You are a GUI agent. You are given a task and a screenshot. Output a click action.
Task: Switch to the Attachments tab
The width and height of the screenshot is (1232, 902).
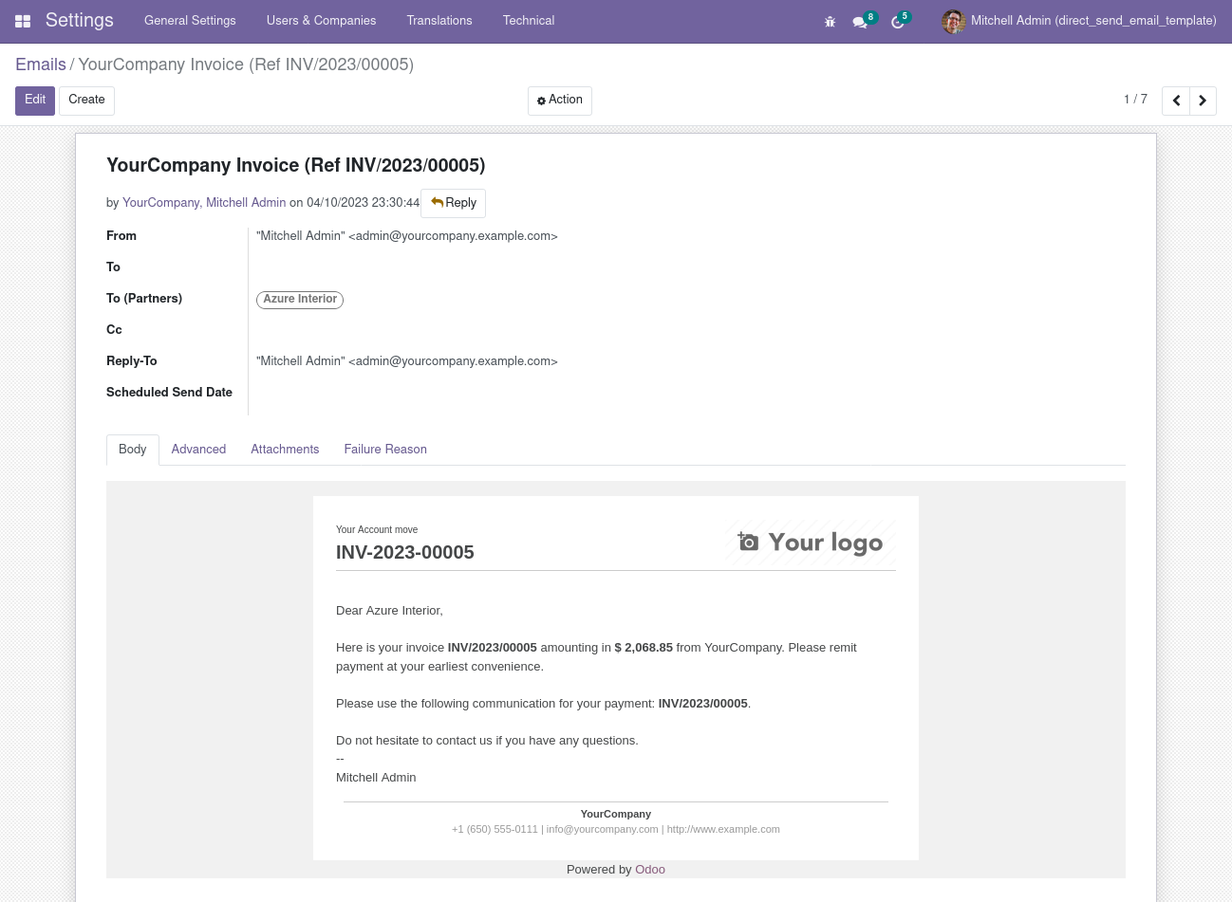(285, 450)
